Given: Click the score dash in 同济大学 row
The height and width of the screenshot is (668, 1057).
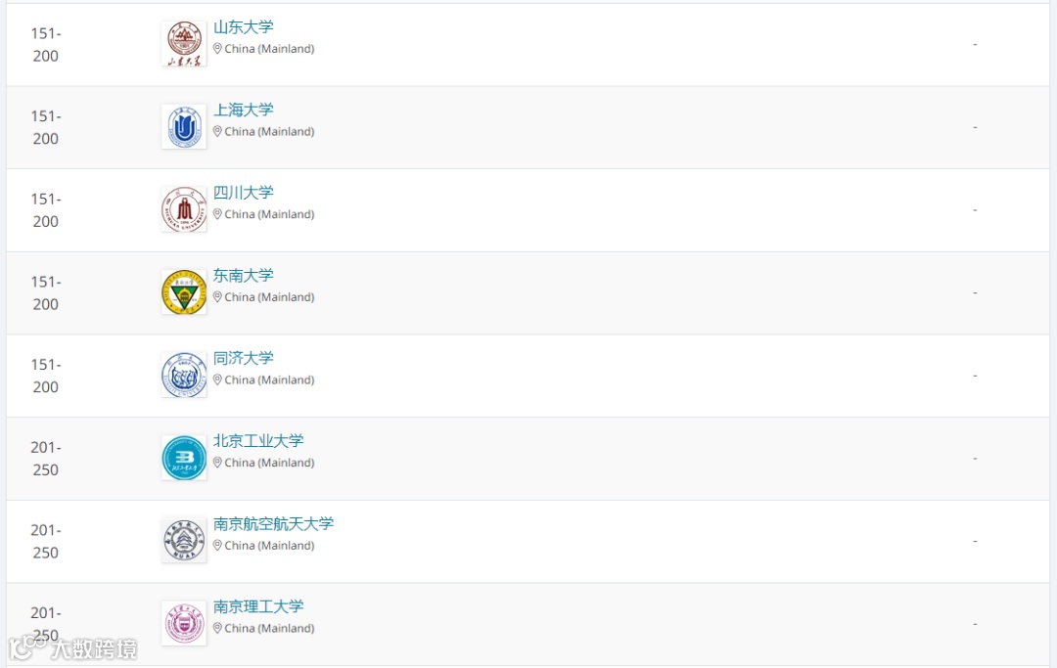Looking at the screenshot, I should (x=975, y=376).
